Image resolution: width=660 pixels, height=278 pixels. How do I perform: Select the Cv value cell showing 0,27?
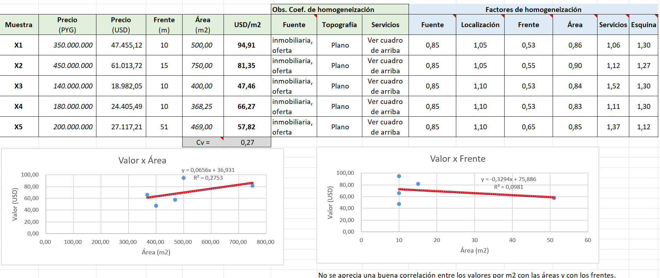(x=247, y=142)
